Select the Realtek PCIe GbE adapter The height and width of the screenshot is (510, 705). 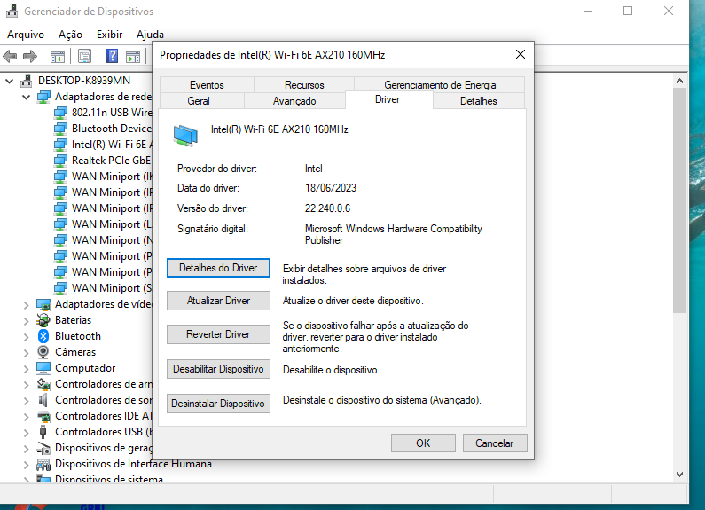click(112, 161)
